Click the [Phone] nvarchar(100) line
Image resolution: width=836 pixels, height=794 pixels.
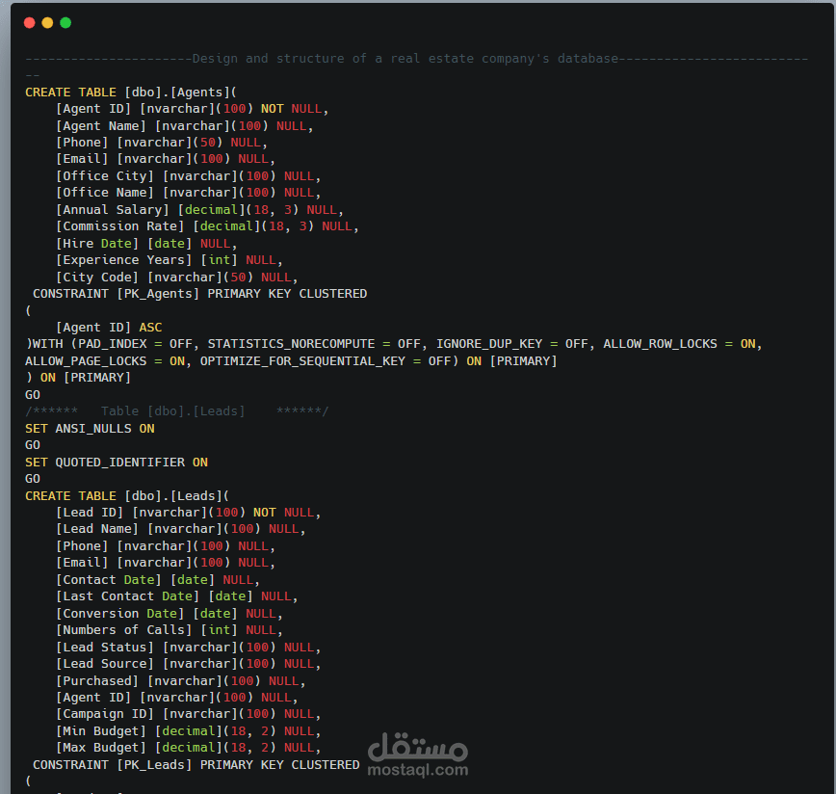(x=166, y=546)
